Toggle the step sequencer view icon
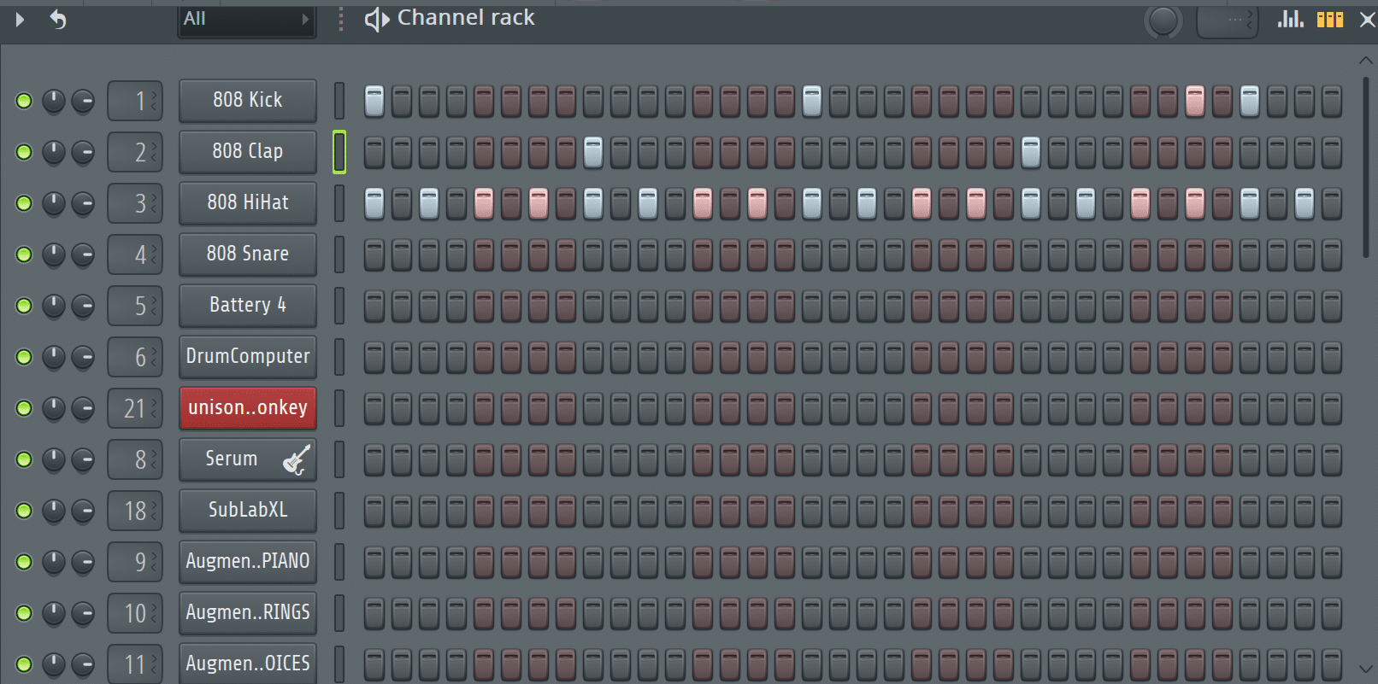Screen dimensions: 1378x684 (1330, 19)
